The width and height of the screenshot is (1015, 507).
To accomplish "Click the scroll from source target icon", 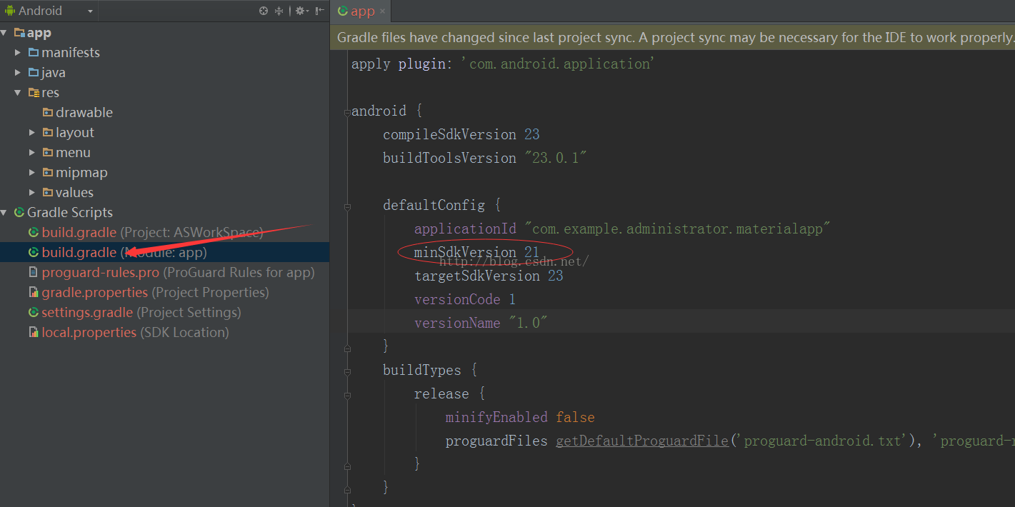I will (264, 11).
